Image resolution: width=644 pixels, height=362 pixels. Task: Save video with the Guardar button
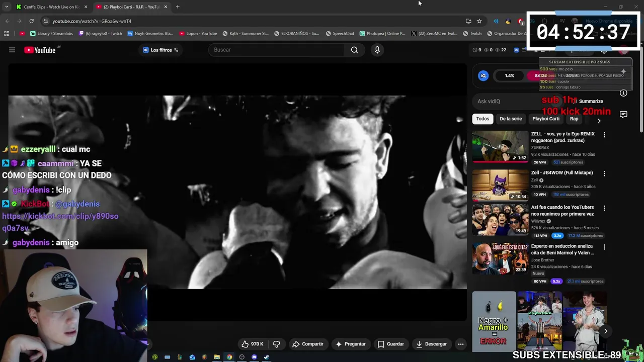click(x=391, y=344)
